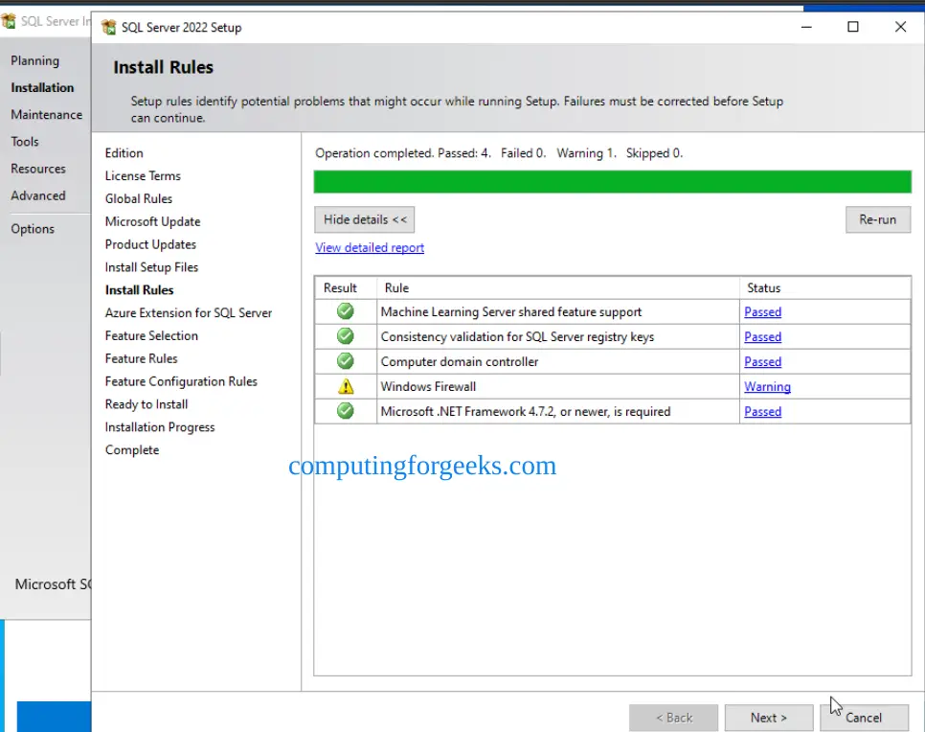This screenshot has height=732, width=925.
Task: Maximize the SQL Server 2022 Setup window
Action: (853, 27)
